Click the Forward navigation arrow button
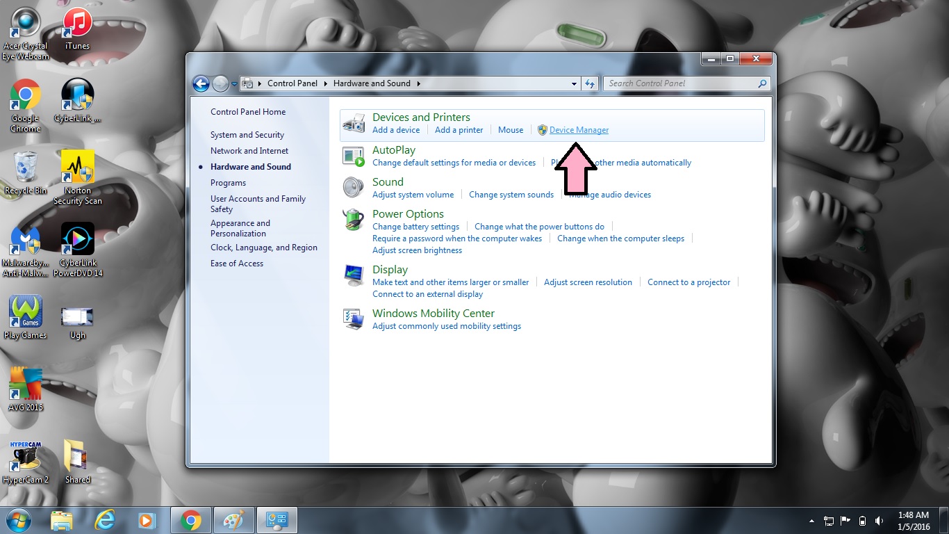The height and width of the screenshot is (534, 949). pyautogui.click(x=220, y=83)
